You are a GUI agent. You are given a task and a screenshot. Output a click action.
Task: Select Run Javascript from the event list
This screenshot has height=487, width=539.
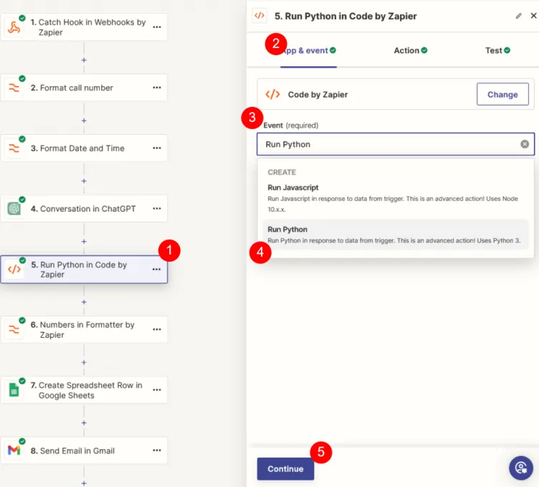(396, 198)
